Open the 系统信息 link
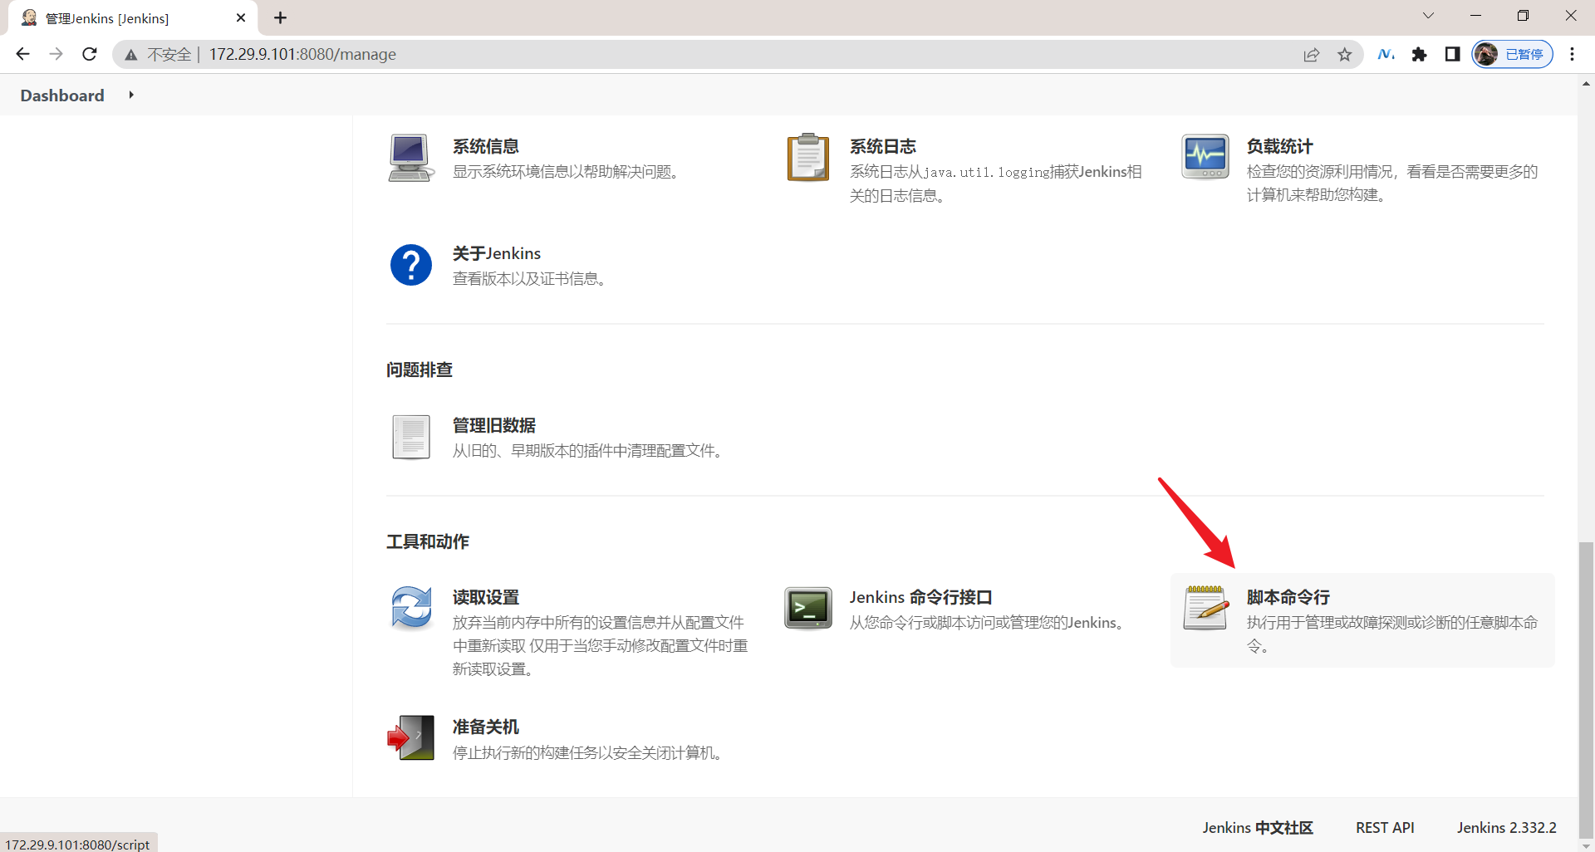This screenshot has width=1595, height=852. click(486, 146)
